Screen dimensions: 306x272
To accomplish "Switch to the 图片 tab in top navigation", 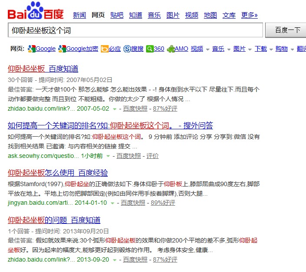I will click(x=173, y=15).
